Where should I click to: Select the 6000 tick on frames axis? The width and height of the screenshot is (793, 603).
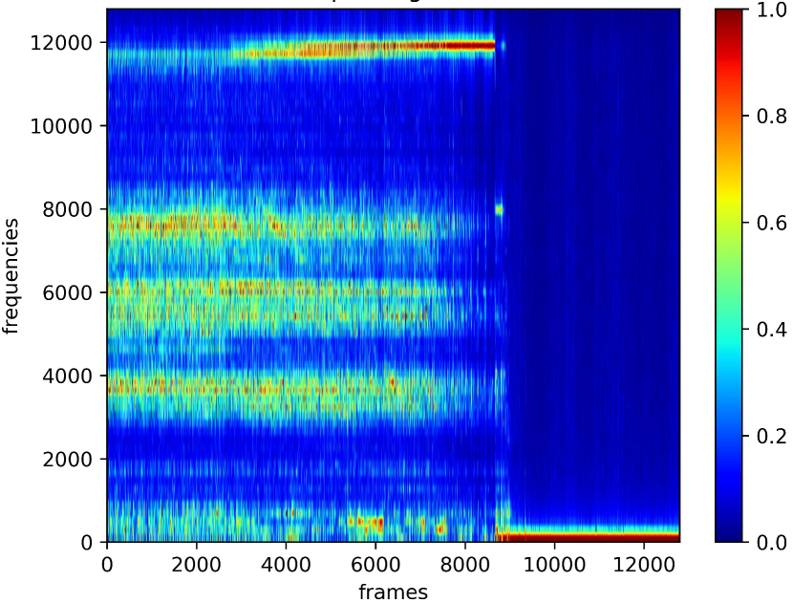(x=375, y=565)
